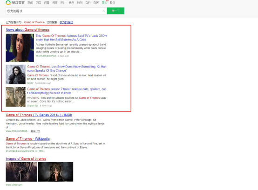The height and width of the screenshot is (190, 258).
Task: Switch to the 图片 images tab
Action: [x=63, y=3]
